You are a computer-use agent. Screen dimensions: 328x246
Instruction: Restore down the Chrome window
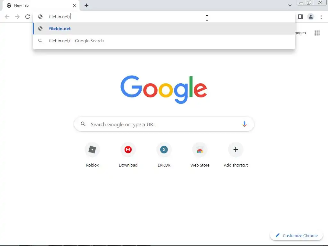309,3
